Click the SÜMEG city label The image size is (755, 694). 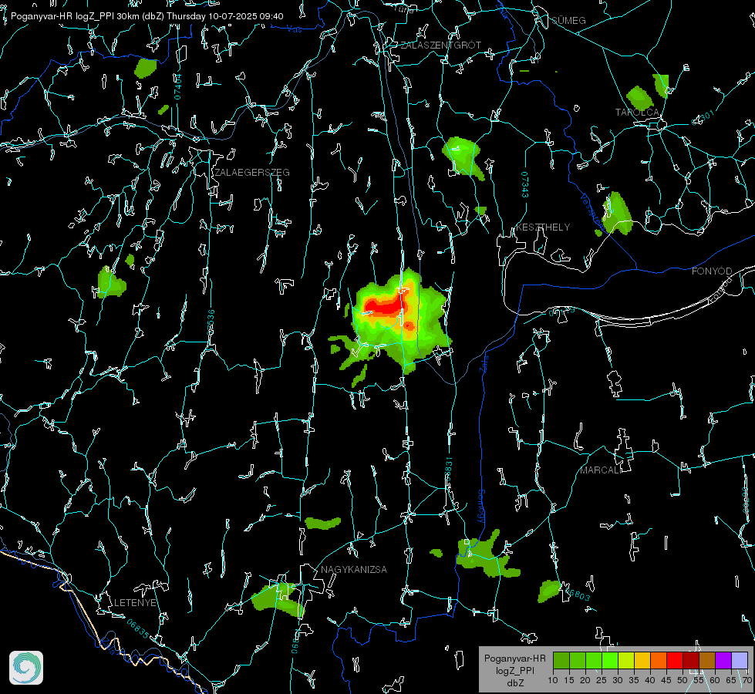point(568,20)
